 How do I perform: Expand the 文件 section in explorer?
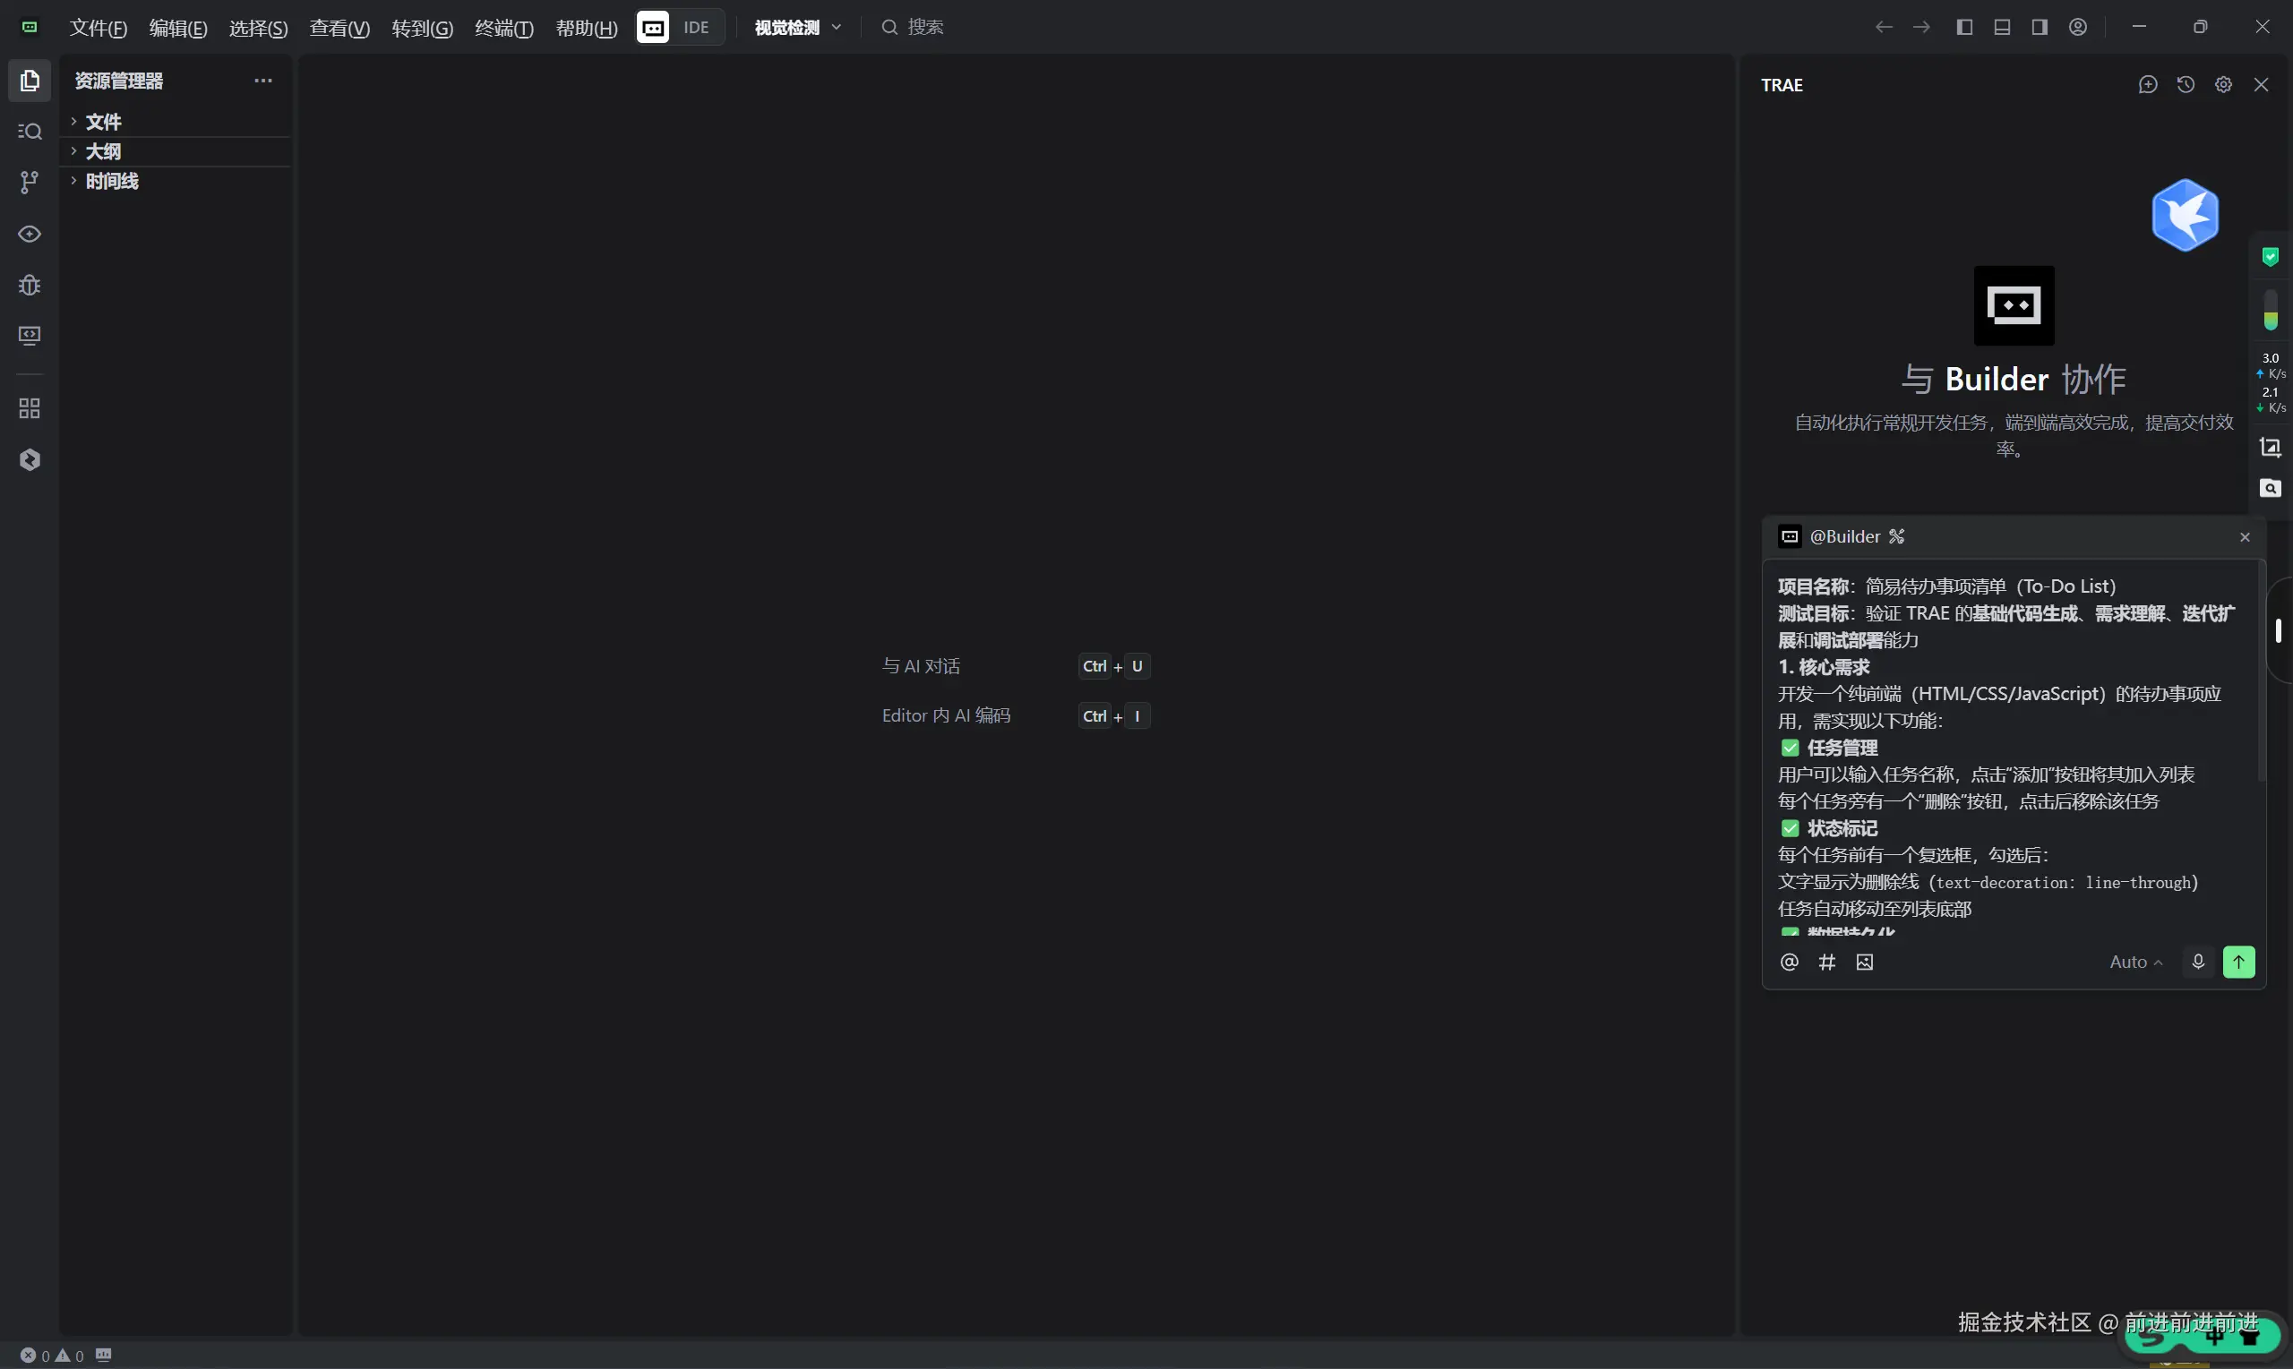[102, 122]
